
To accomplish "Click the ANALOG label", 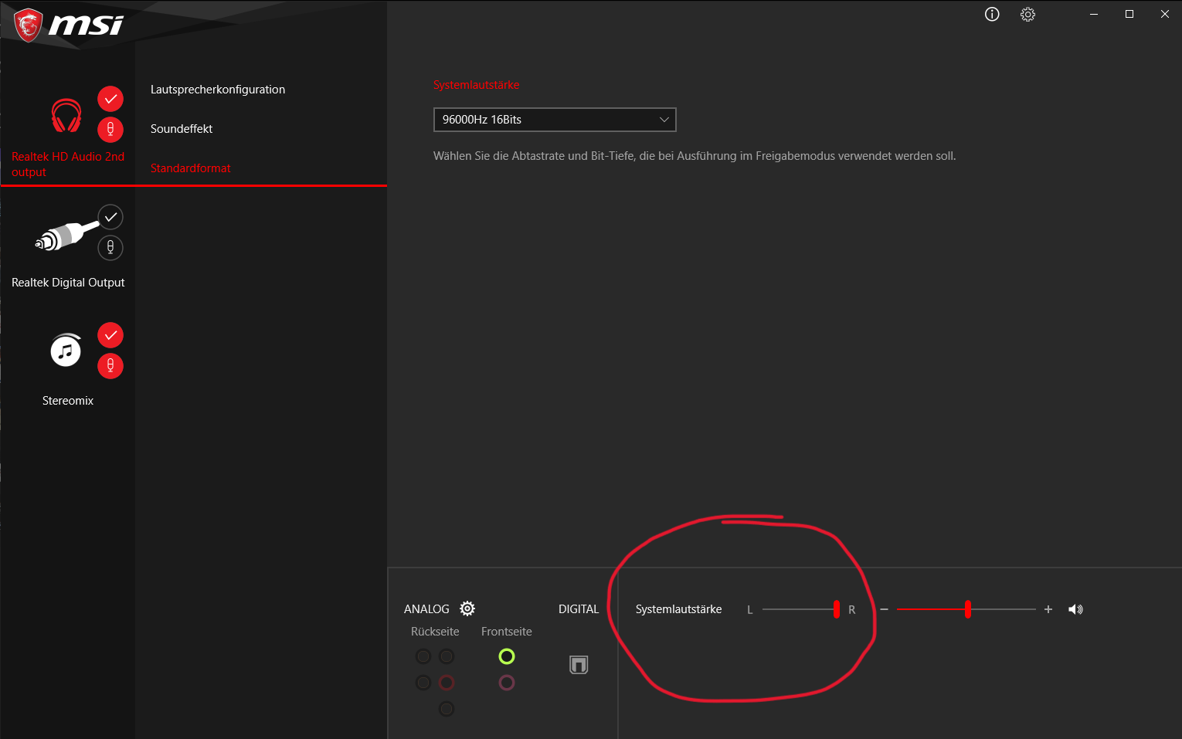I will tap(426, 609).
